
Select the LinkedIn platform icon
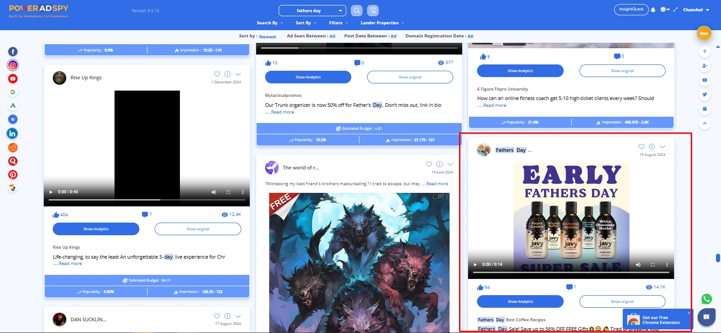coord(12,133)
